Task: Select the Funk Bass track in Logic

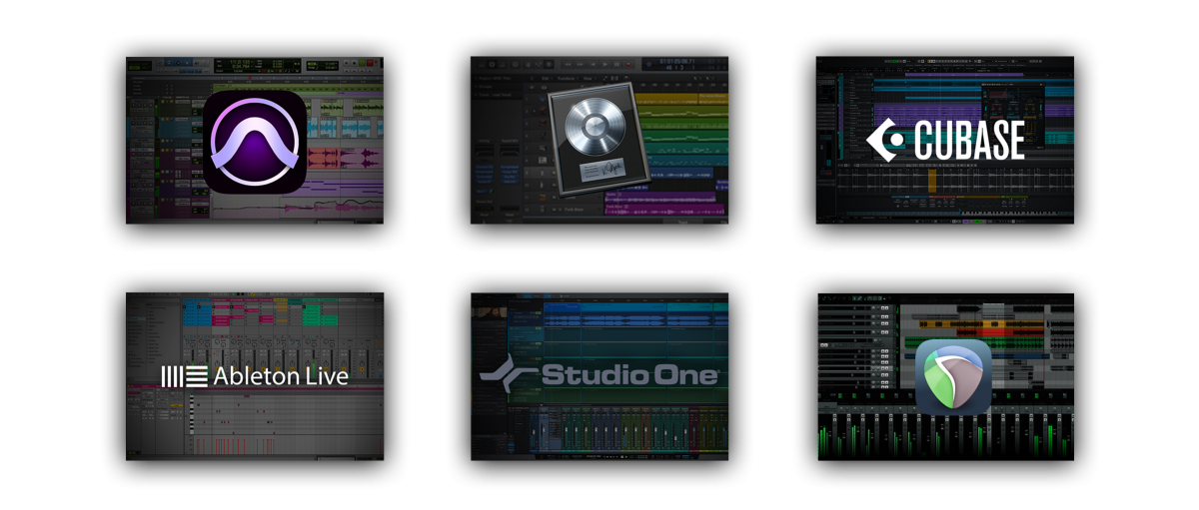Action: pos(572,210)
